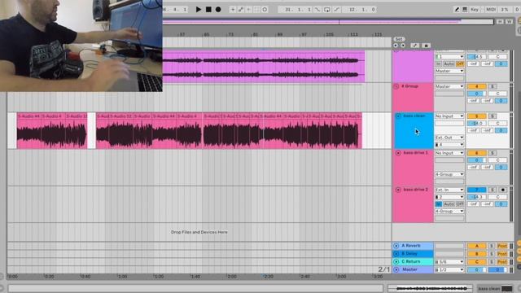
Task: Solo the 4 Group track
Action: [x=493, y=87]
